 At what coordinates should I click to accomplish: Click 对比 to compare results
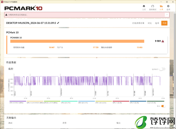pyautogui.click(x=150, y=23)
